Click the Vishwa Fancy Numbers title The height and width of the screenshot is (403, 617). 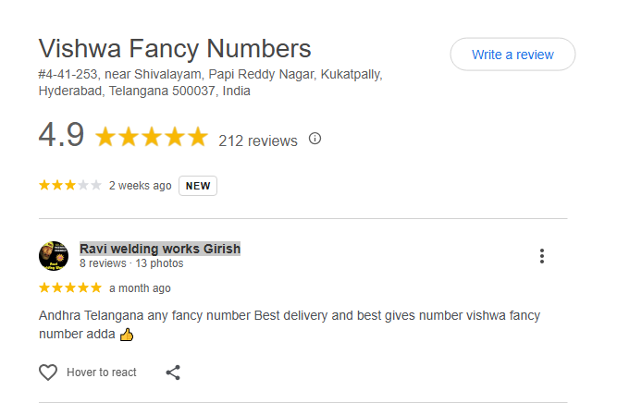175,48
